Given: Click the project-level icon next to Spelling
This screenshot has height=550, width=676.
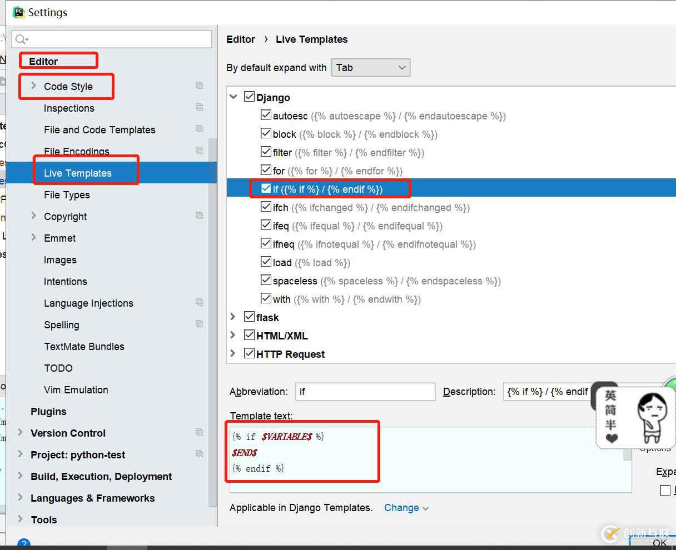Looking at the screenshot, I should click(199, 324).
